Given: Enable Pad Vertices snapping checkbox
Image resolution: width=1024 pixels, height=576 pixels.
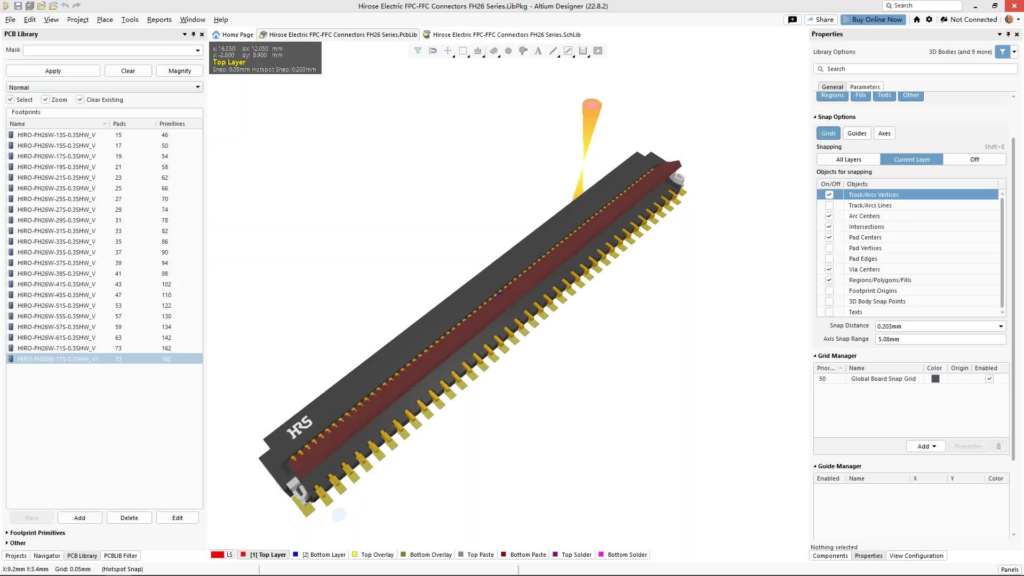Looking at the screenshot, I should click(x=829, y=248).
